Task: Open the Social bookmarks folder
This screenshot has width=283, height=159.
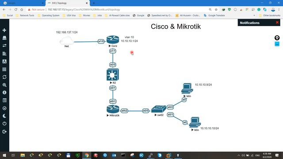Action: point(8,15)
